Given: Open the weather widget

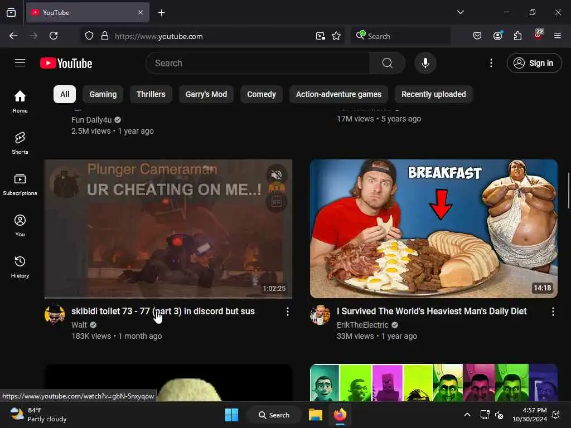Looking at the screenshot, I should click(x=38, y=415).
